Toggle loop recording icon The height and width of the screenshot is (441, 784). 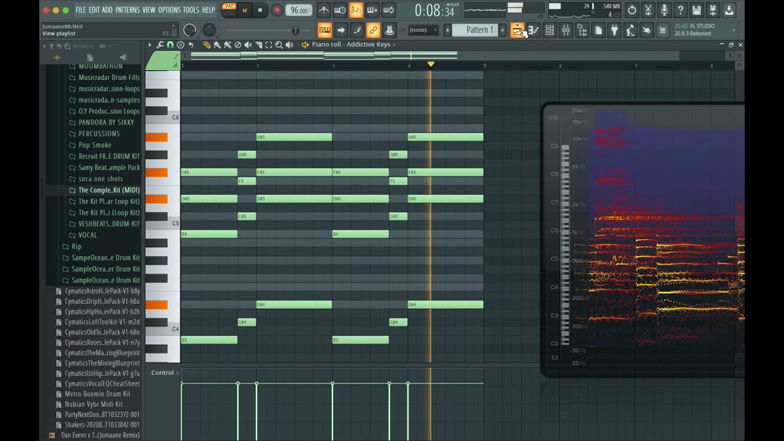pyautogui.click(x=388, y=10)
